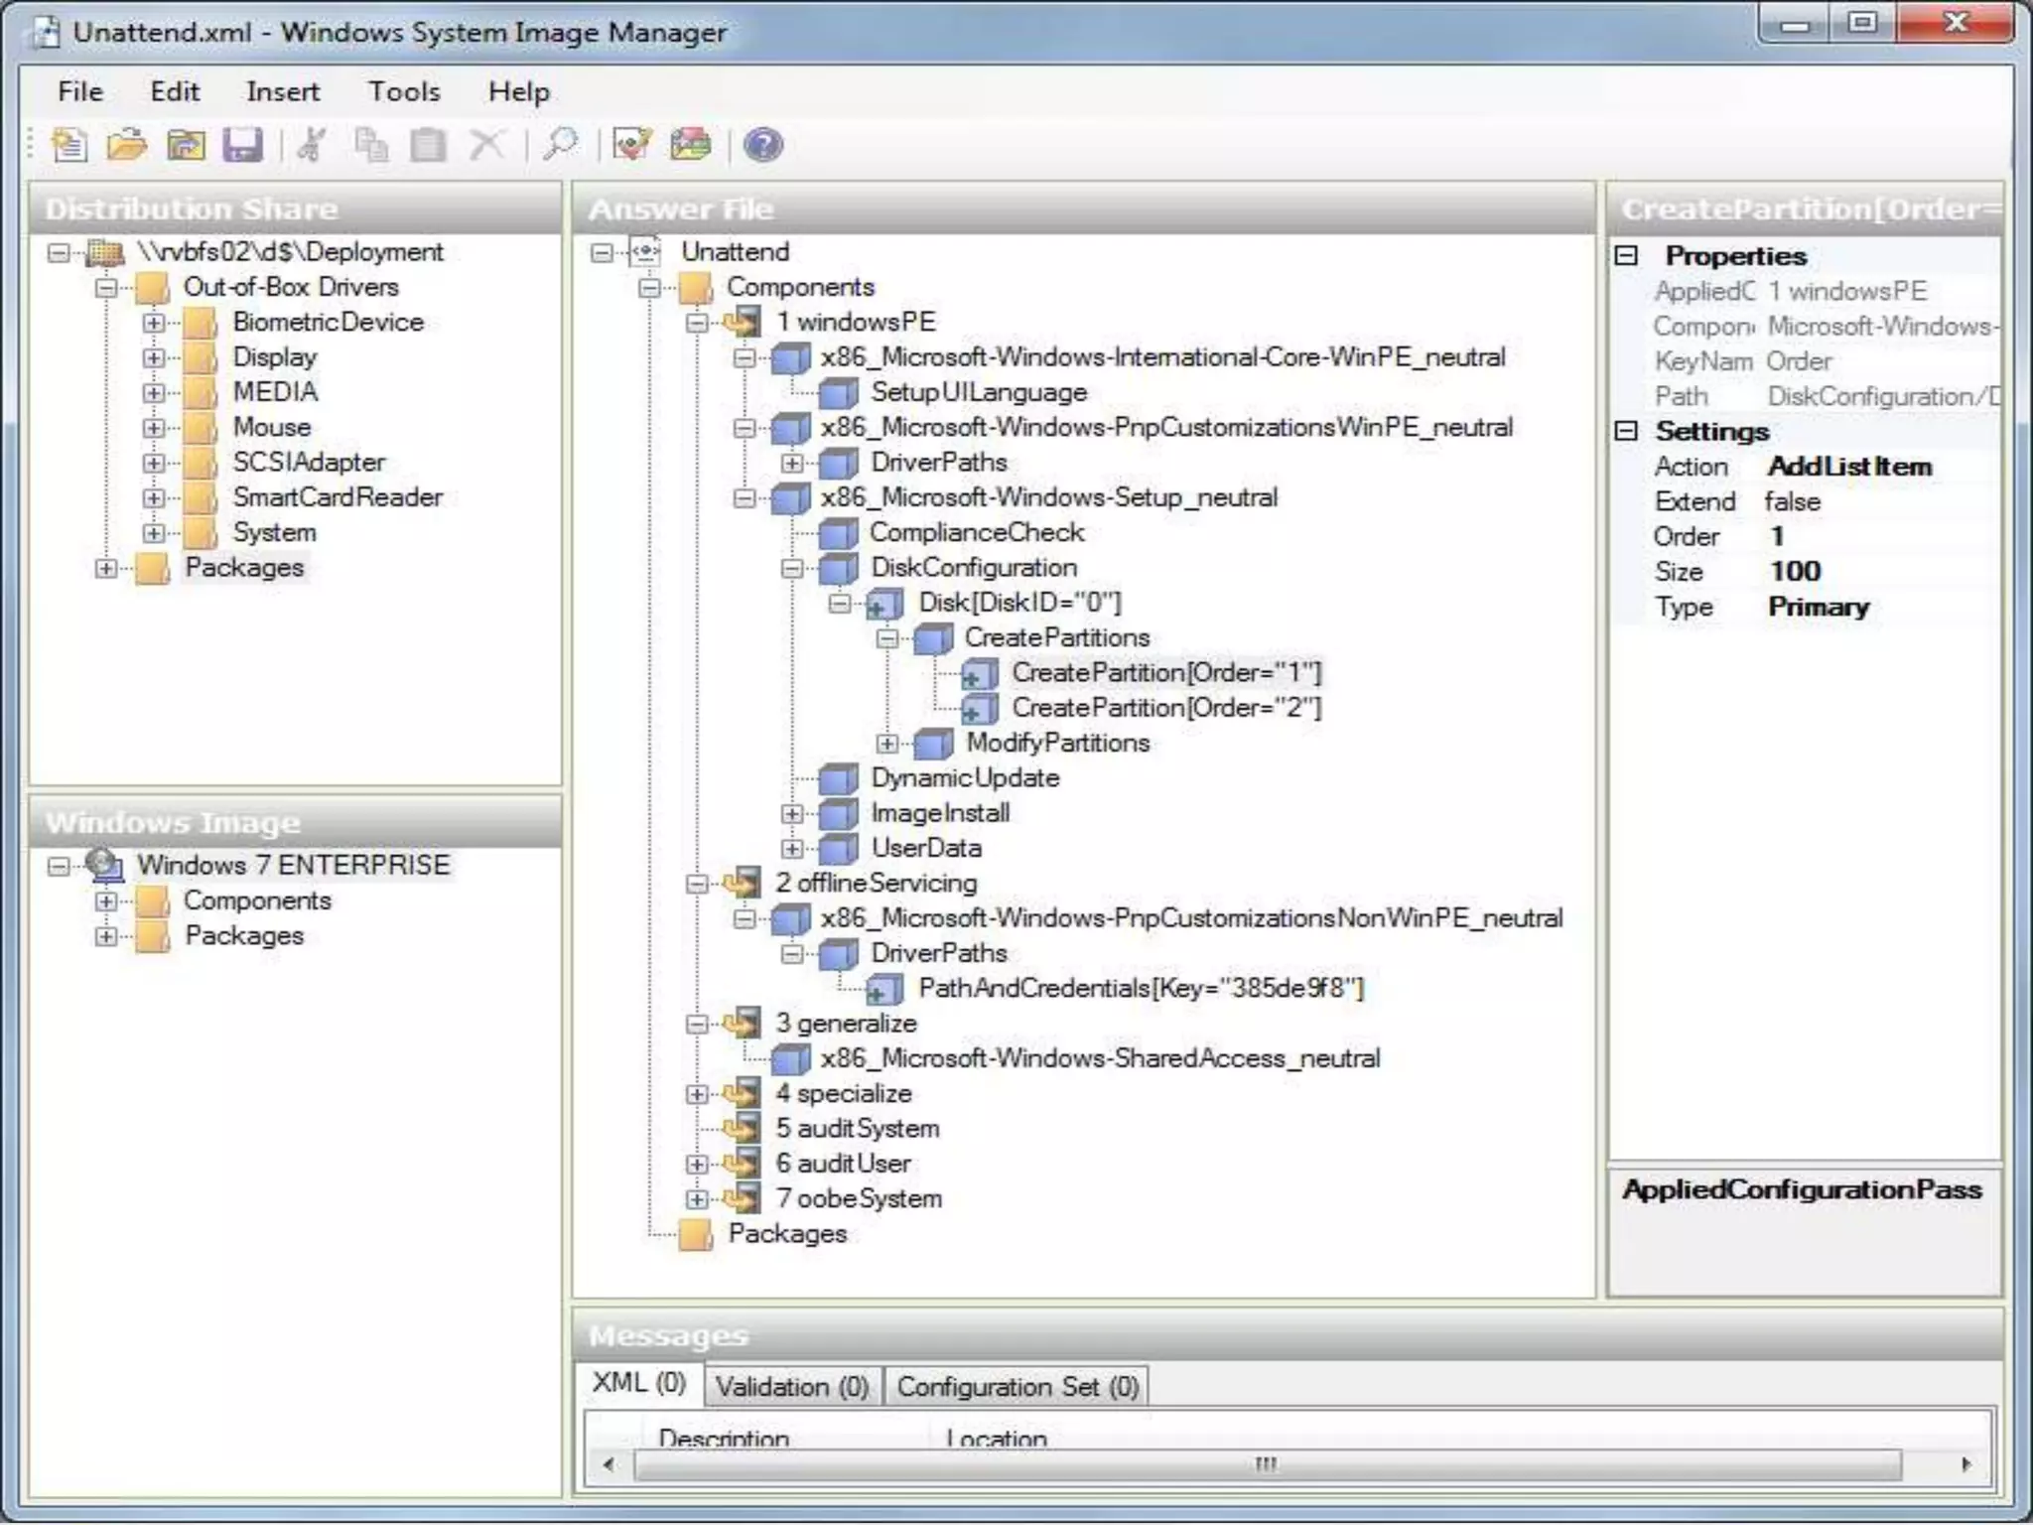Expand the UserData node

791,849
